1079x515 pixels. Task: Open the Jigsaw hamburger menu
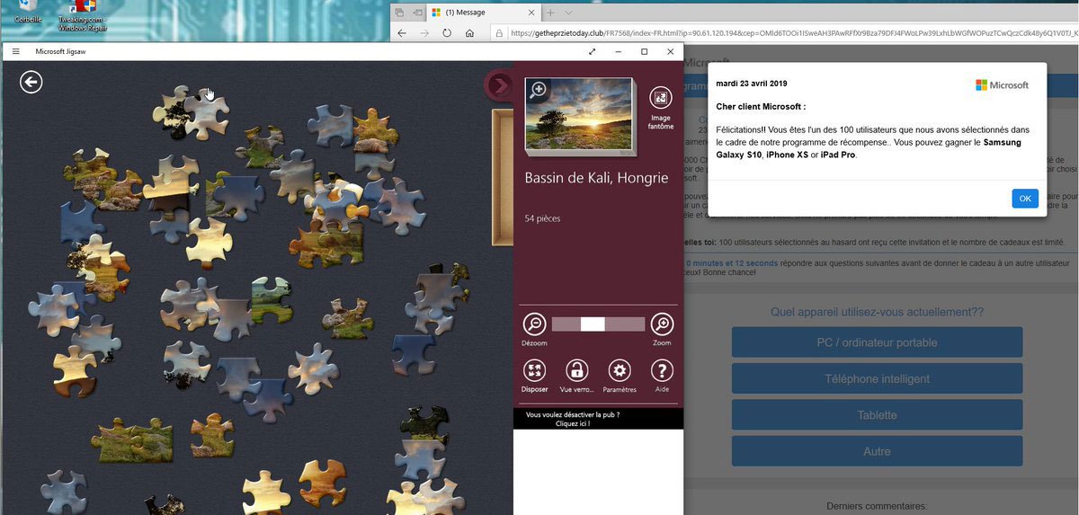(15, 52)
